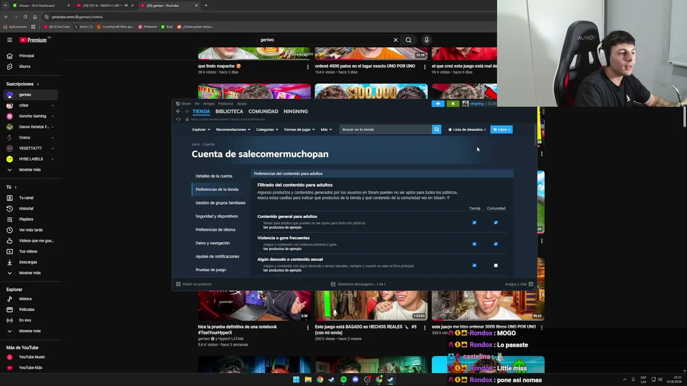Go to YouTube Premium home logo
This screenshot has height=386, width=687.
point(34,40)
